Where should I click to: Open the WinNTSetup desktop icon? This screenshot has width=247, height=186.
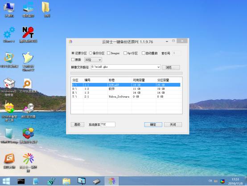[9, 136]
